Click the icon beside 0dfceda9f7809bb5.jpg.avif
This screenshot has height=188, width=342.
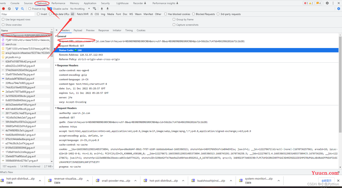[x=3, y=79]
